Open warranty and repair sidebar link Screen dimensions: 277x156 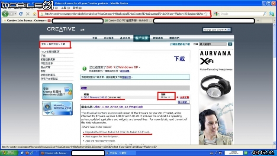point(47,63)
